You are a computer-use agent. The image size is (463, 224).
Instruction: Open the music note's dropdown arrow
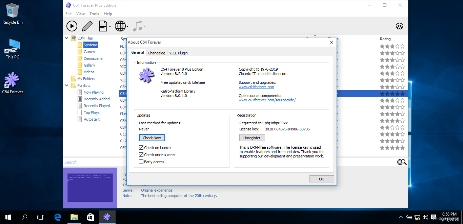coord(144,26)
